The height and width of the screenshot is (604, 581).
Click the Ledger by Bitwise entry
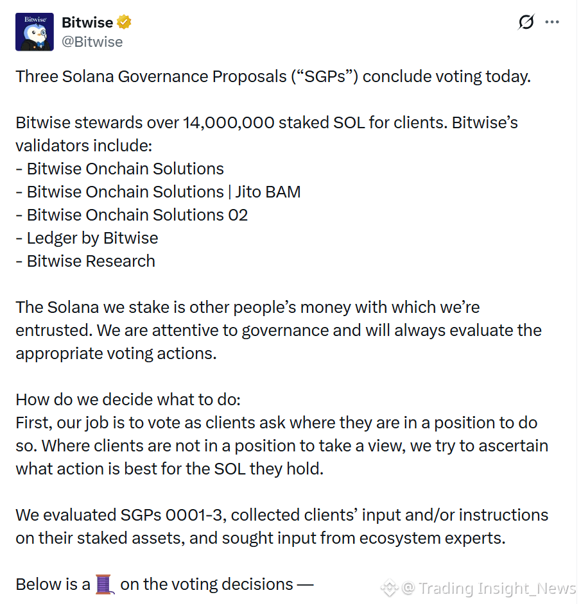pos(87,238)
